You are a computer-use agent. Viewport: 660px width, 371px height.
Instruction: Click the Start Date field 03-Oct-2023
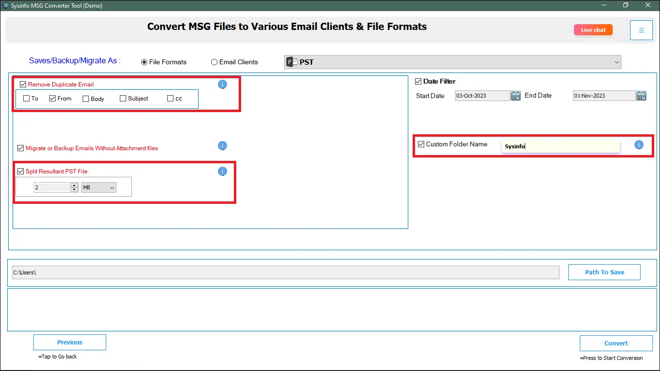coord(482,96)
